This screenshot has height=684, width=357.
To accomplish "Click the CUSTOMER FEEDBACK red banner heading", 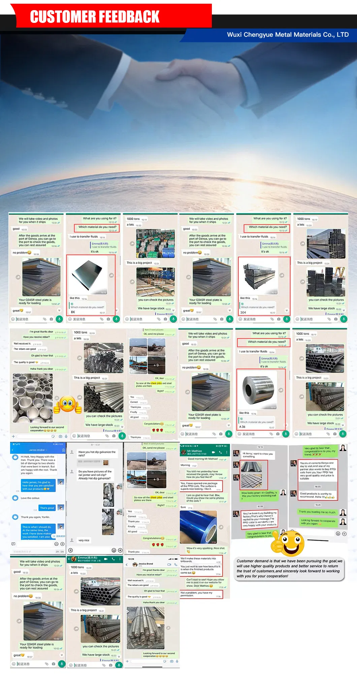I will click(95, 17).
